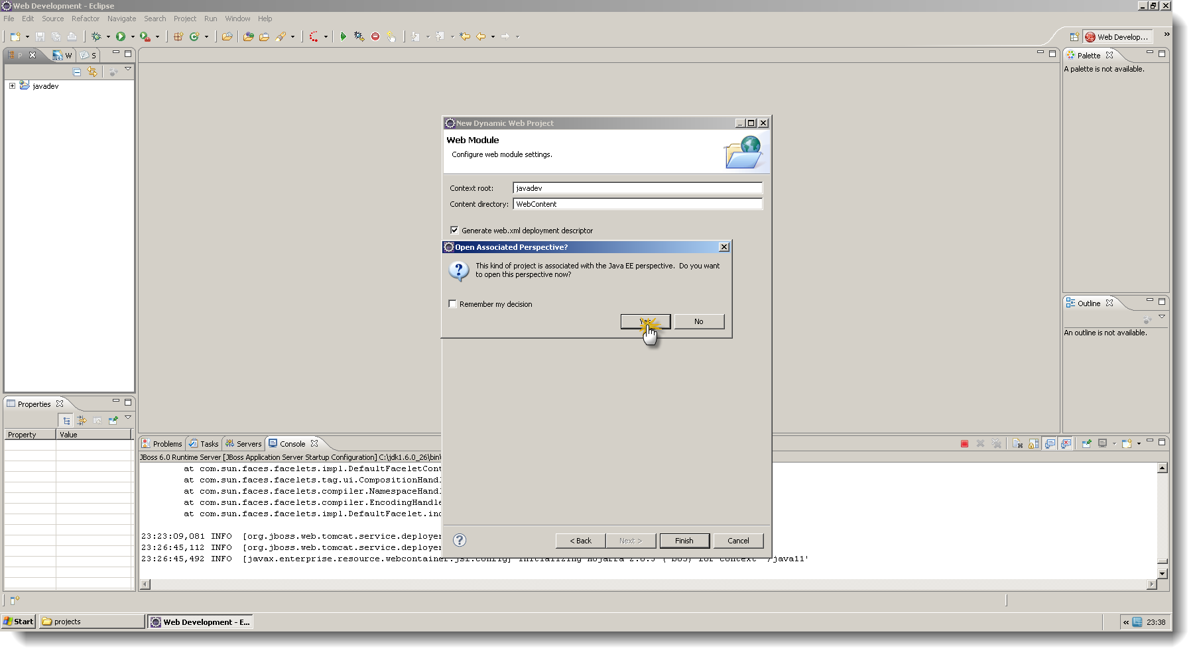Answer Yes to open the Java EE perspective
Screen dimensions: 1199x658
coord(645,321)
